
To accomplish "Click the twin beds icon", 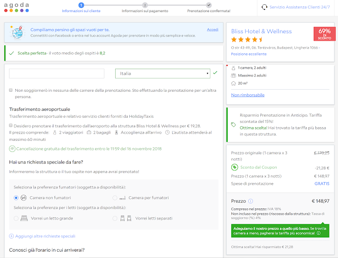I will pyautogui.click(x=126, y=218).
